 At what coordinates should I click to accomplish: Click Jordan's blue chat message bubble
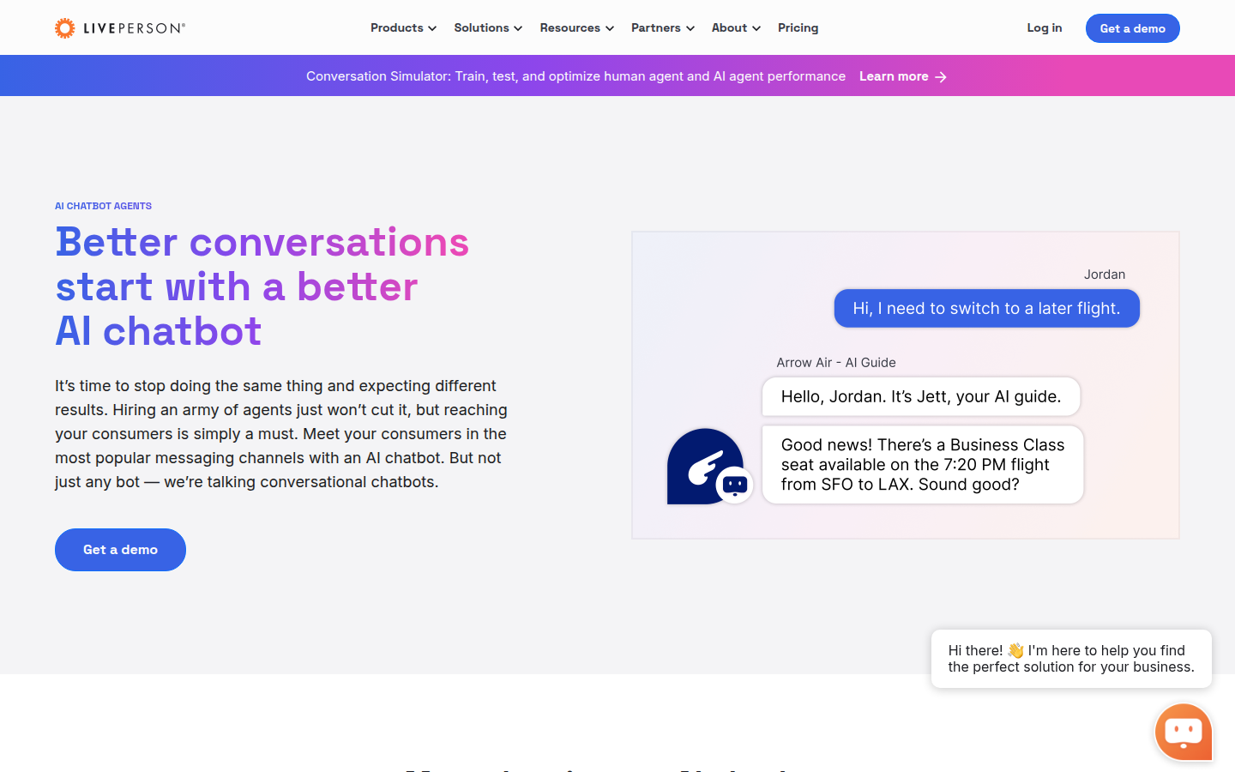click(986, 308)
